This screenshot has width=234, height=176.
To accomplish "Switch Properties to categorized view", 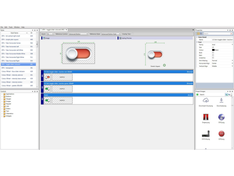I will (198, 33).
